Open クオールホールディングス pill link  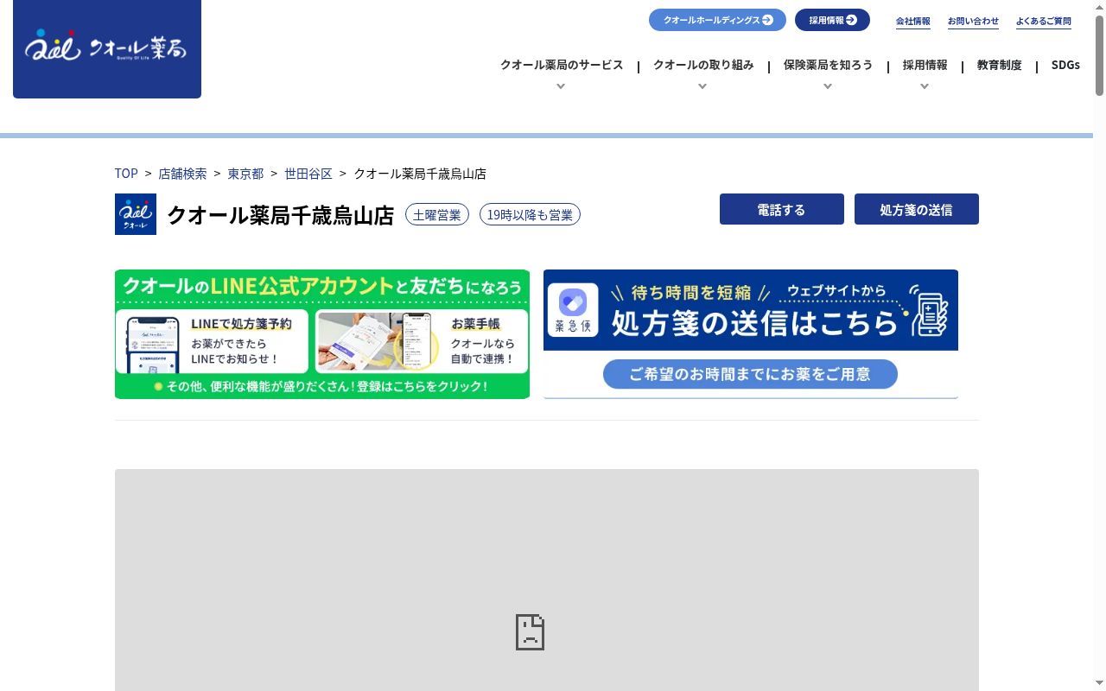point(717,20)
